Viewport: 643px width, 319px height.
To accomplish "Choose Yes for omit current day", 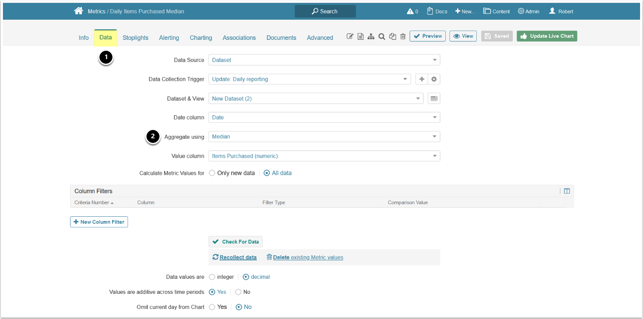I will tap(212, 307).
